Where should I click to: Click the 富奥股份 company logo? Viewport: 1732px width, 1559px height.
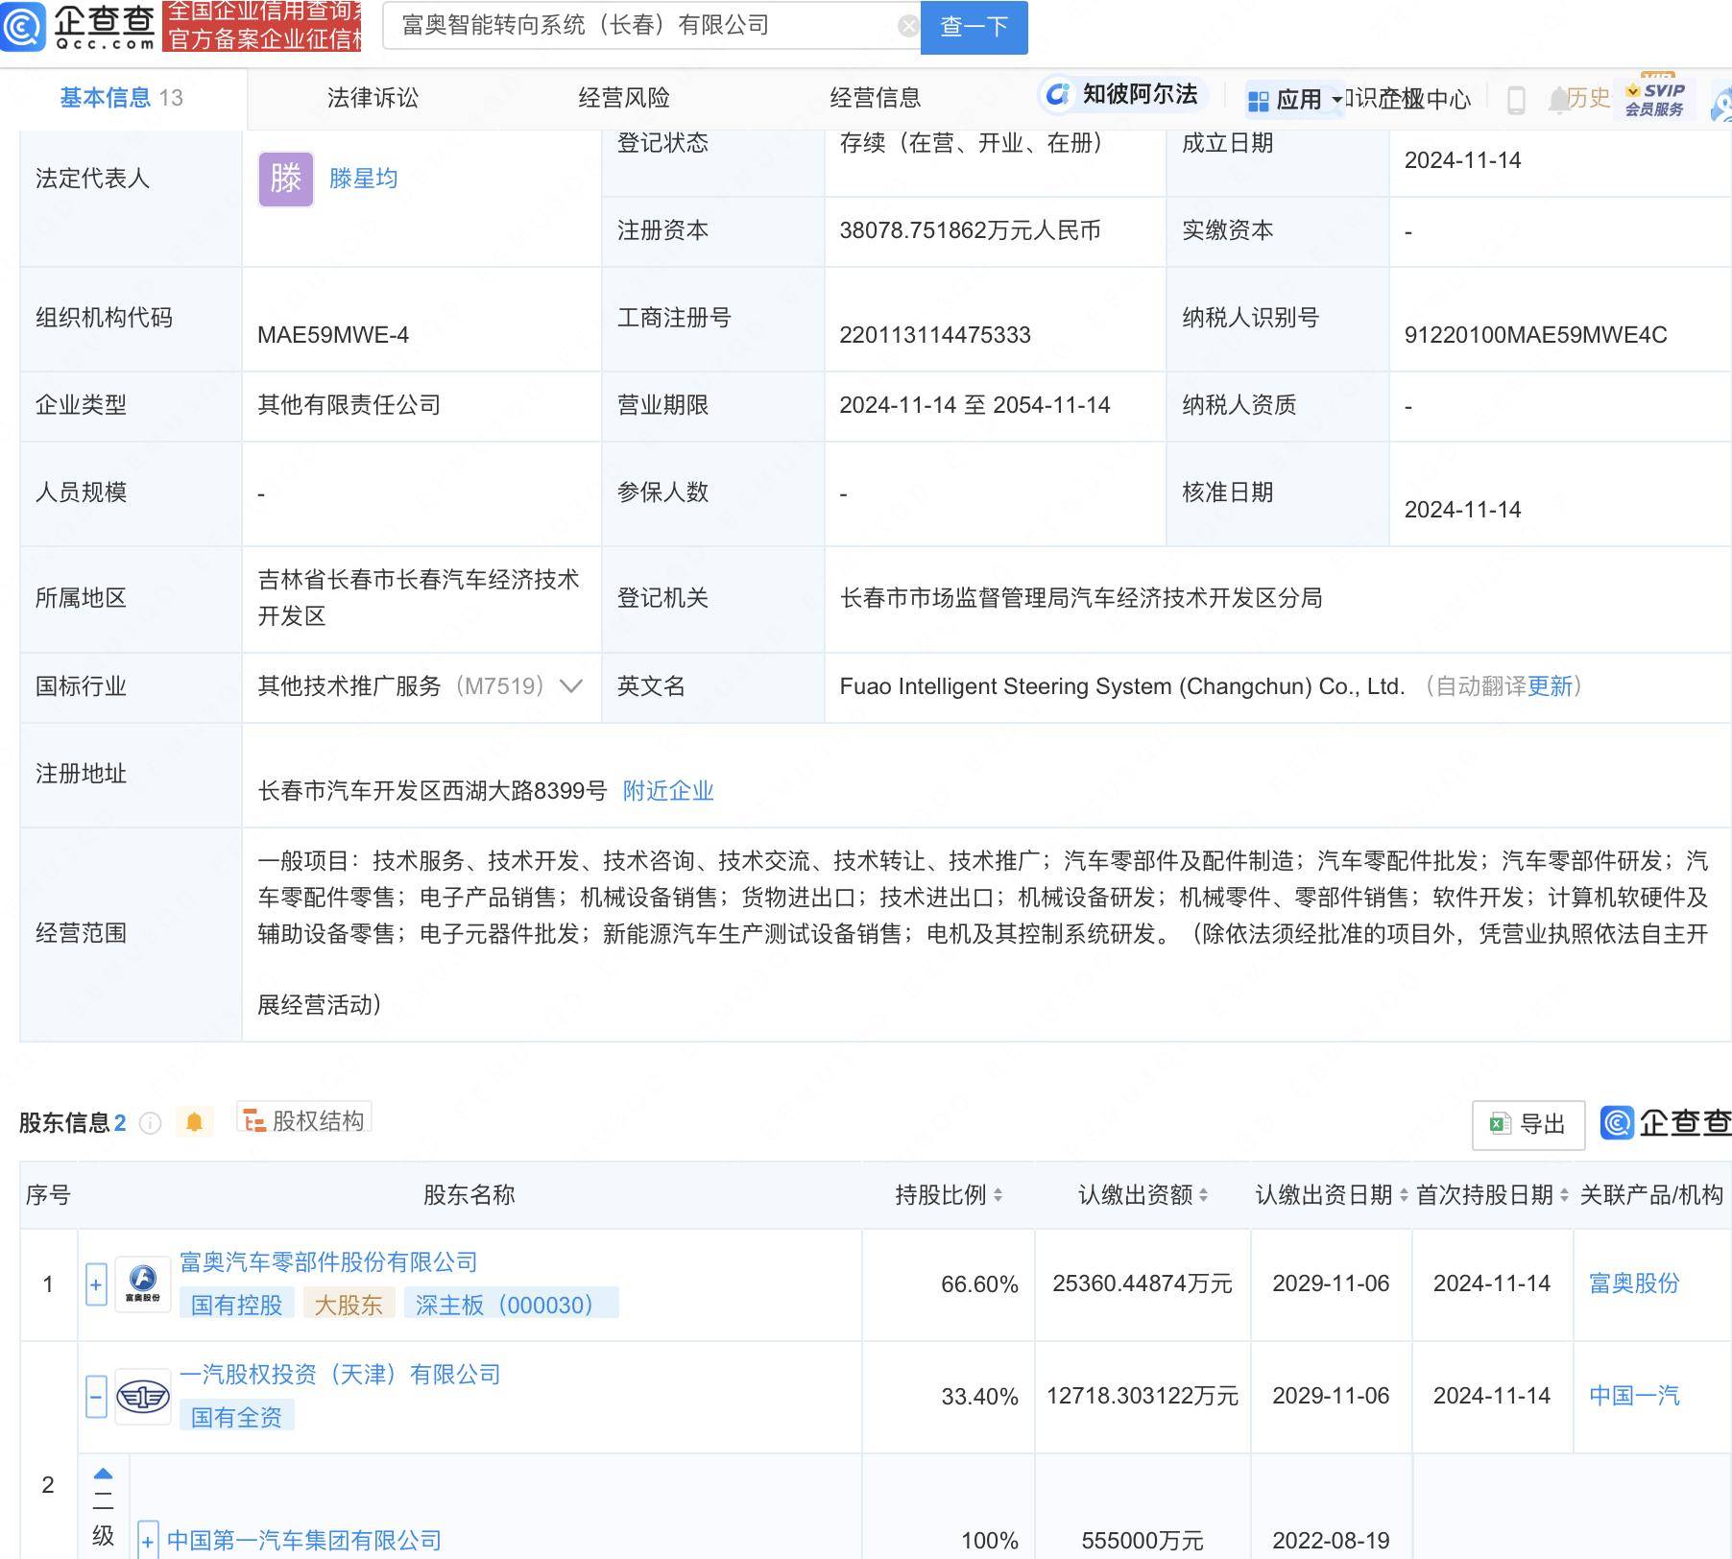(143, 1284)
